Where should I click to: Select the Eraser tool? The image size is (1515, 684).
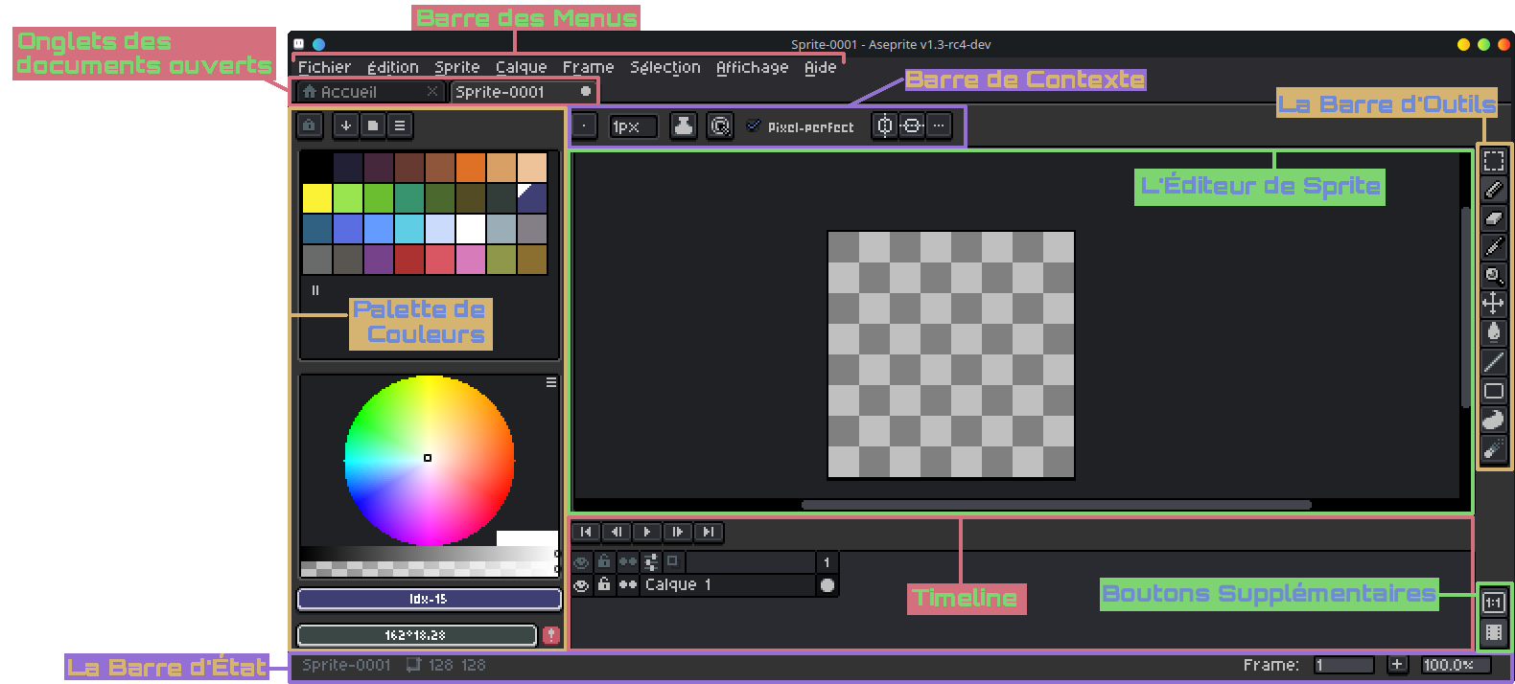pyautogui.click(x=1493, y=218)
